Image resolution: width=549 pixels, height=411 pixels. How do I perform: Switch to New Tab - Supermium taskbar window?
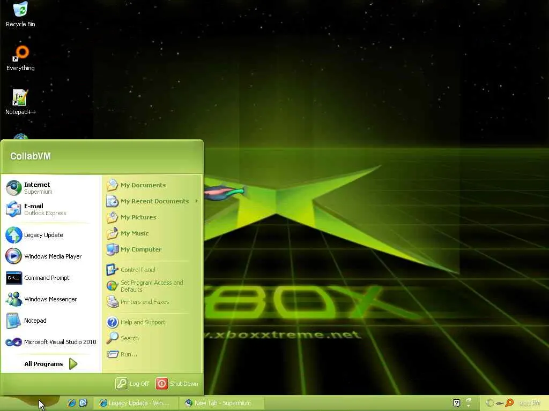tap(221, 403)
